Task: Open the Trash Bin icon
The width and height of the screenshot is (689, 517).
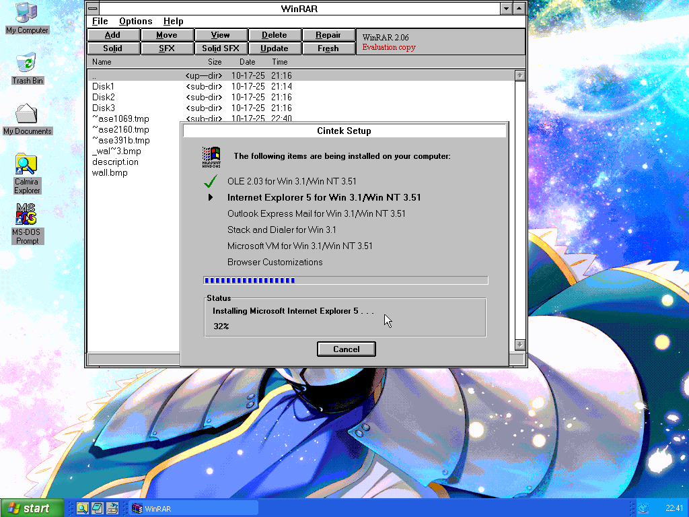Action: pos(26,65)
